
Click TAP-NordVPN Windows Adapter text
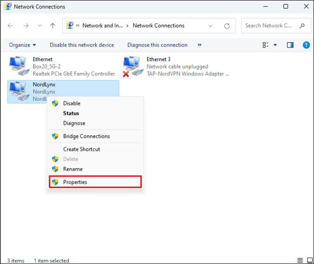click(188, 73)
